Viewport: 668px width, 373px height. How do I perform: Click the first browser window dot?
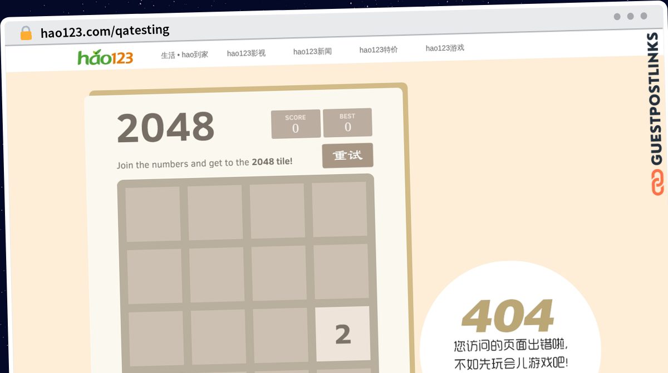tap(617, 17)
